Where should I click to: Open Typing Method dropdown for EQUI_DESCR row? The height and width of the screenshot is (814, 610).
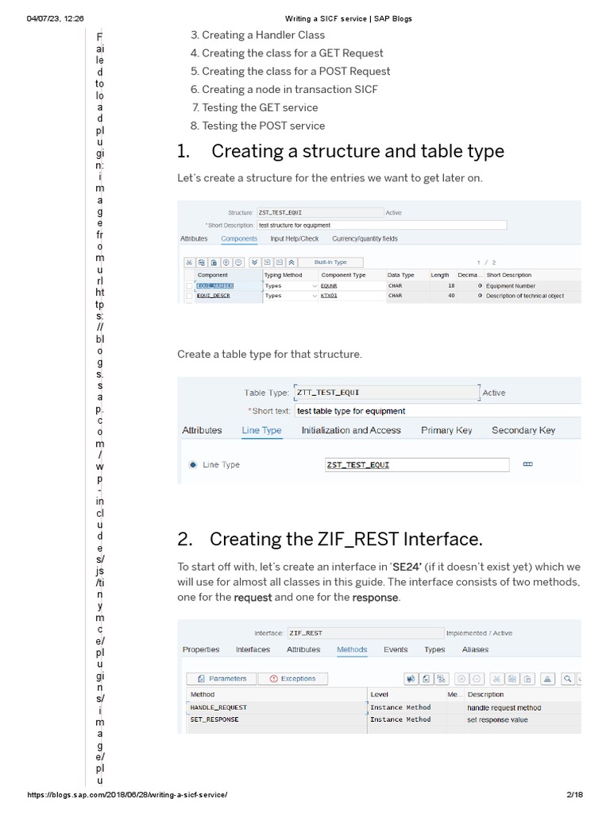point(315,296)
